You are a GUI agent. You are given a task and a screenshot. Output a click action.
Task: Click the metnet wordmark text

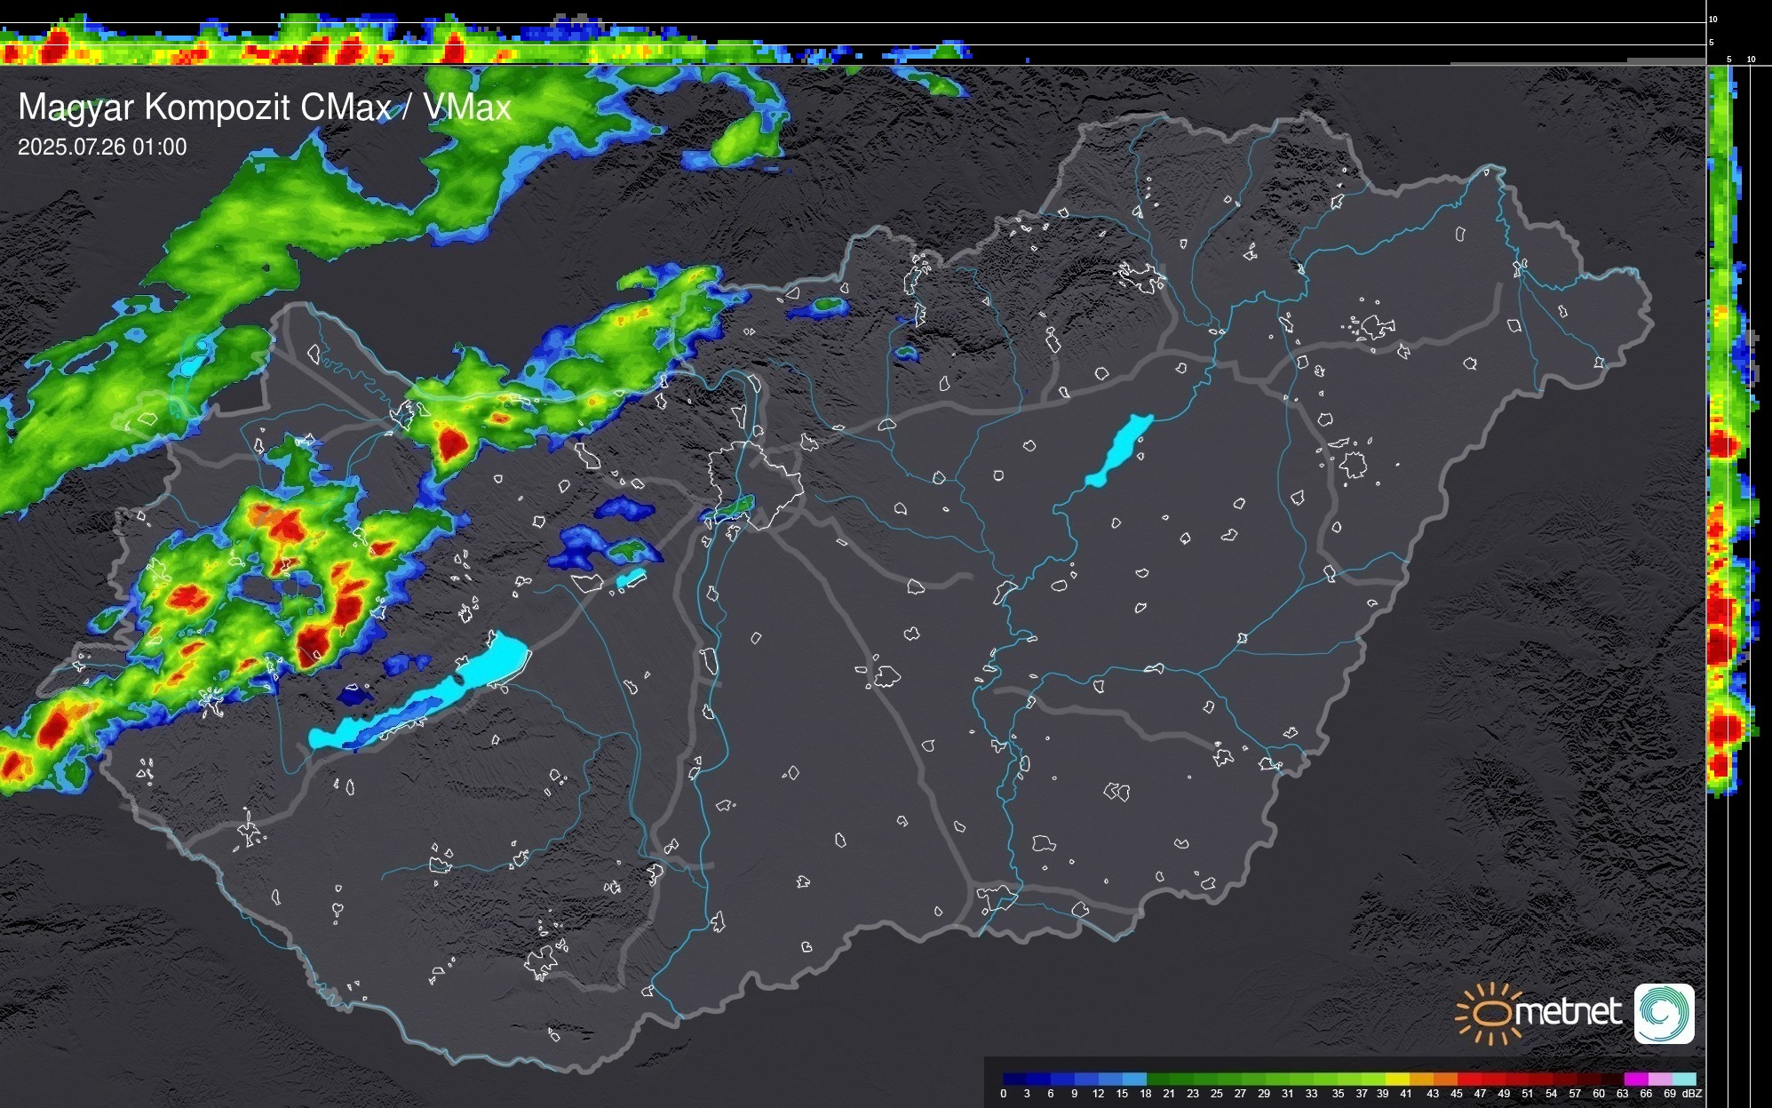tap(1569, 1012)
